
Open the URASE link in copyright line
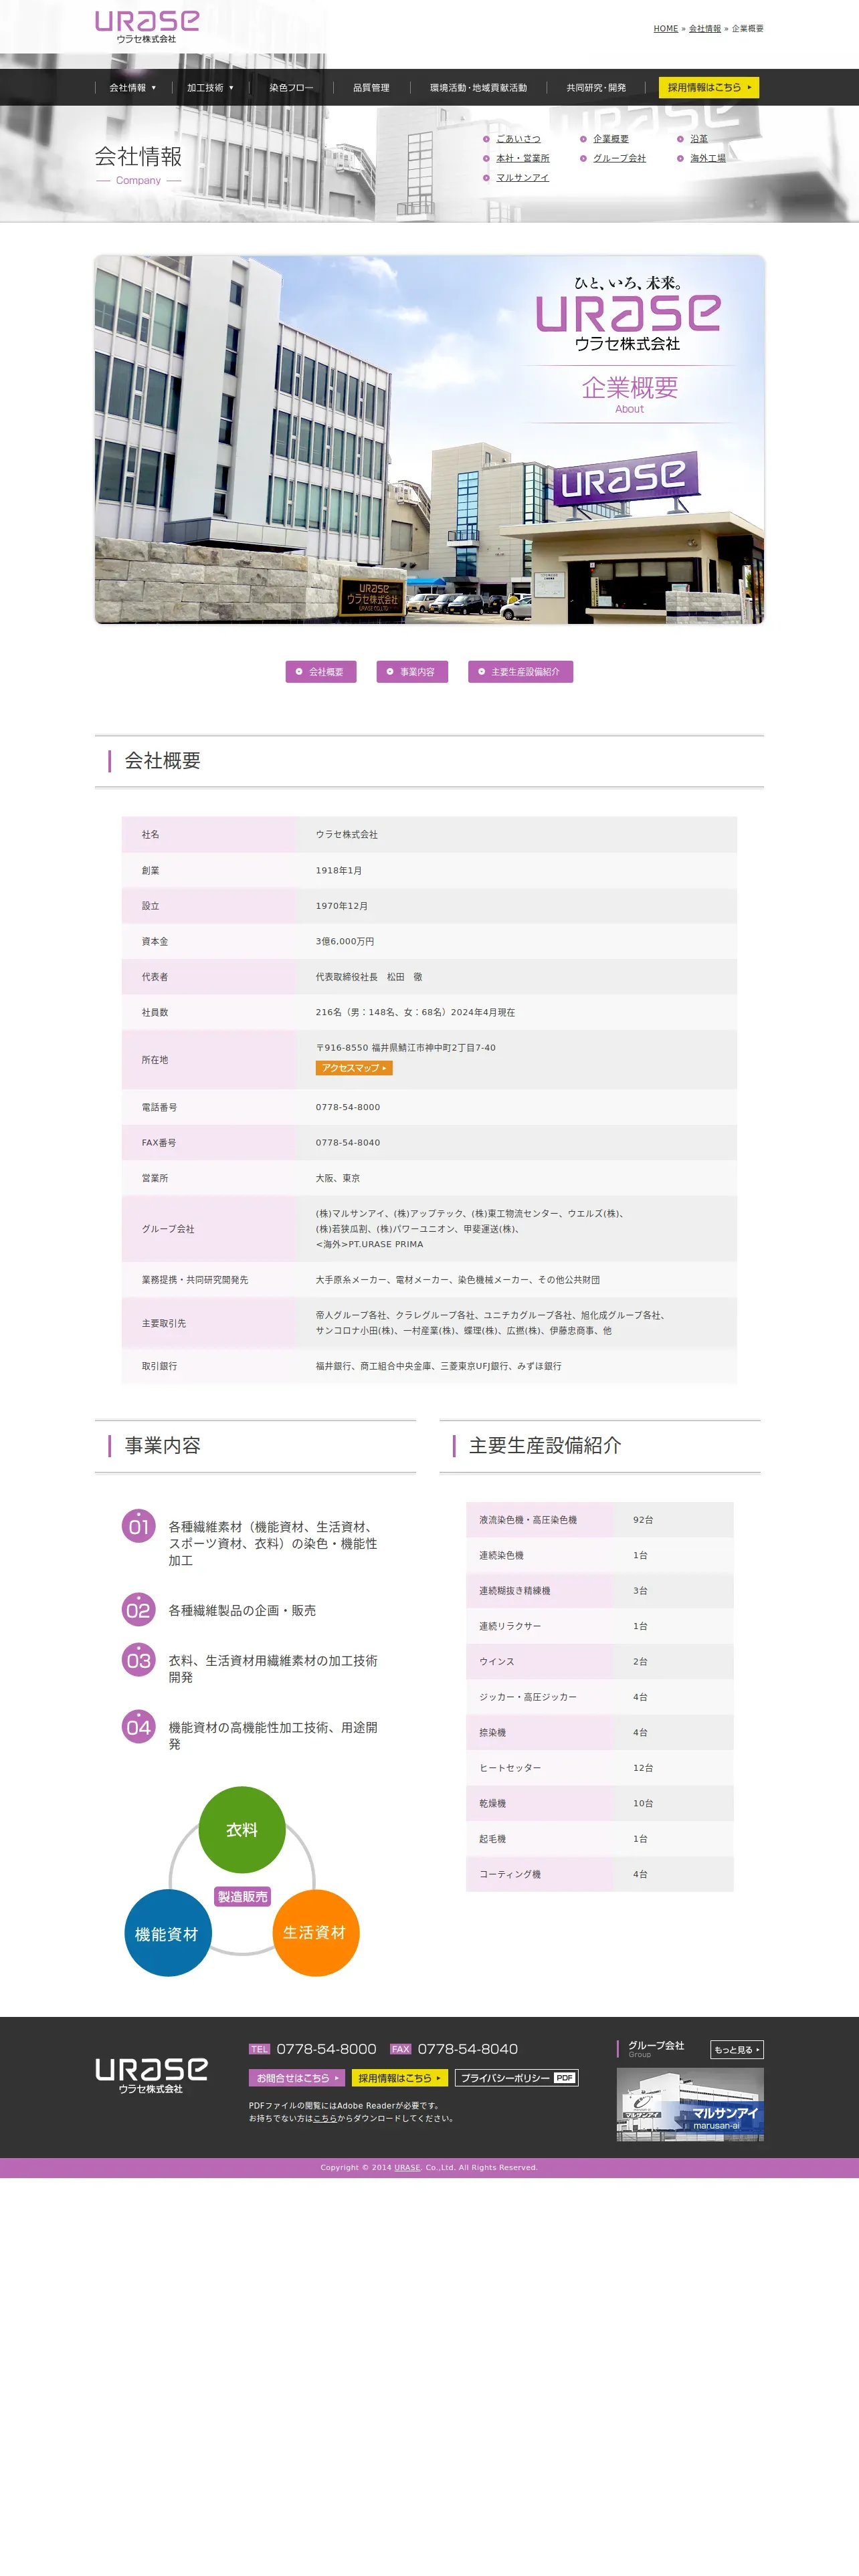[x=407, y=2168]
